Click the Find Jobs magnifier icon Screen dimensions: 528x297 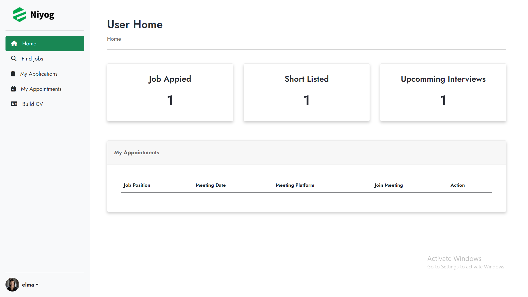(14, 59)
